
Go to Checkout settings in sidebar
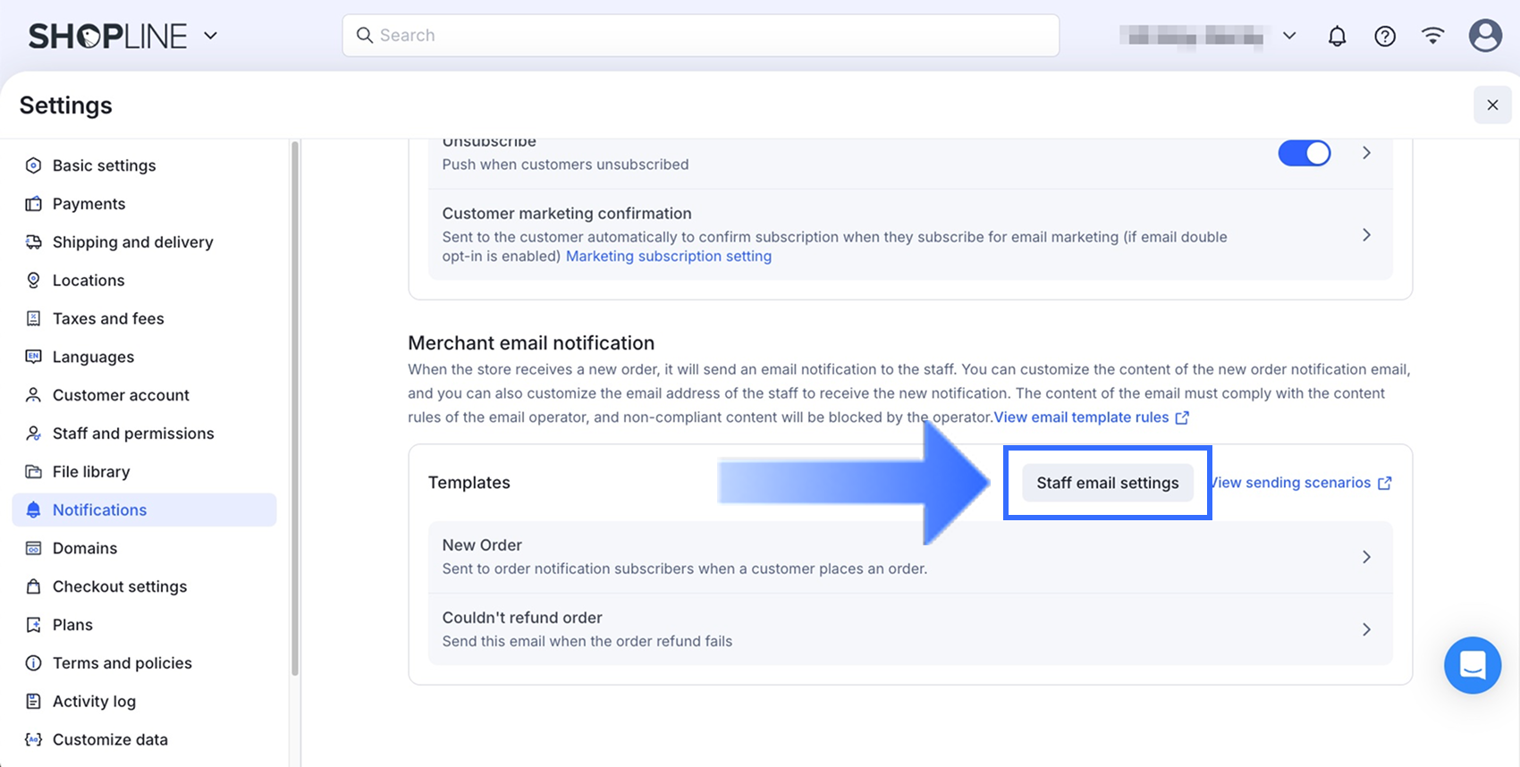coord(120,586)
